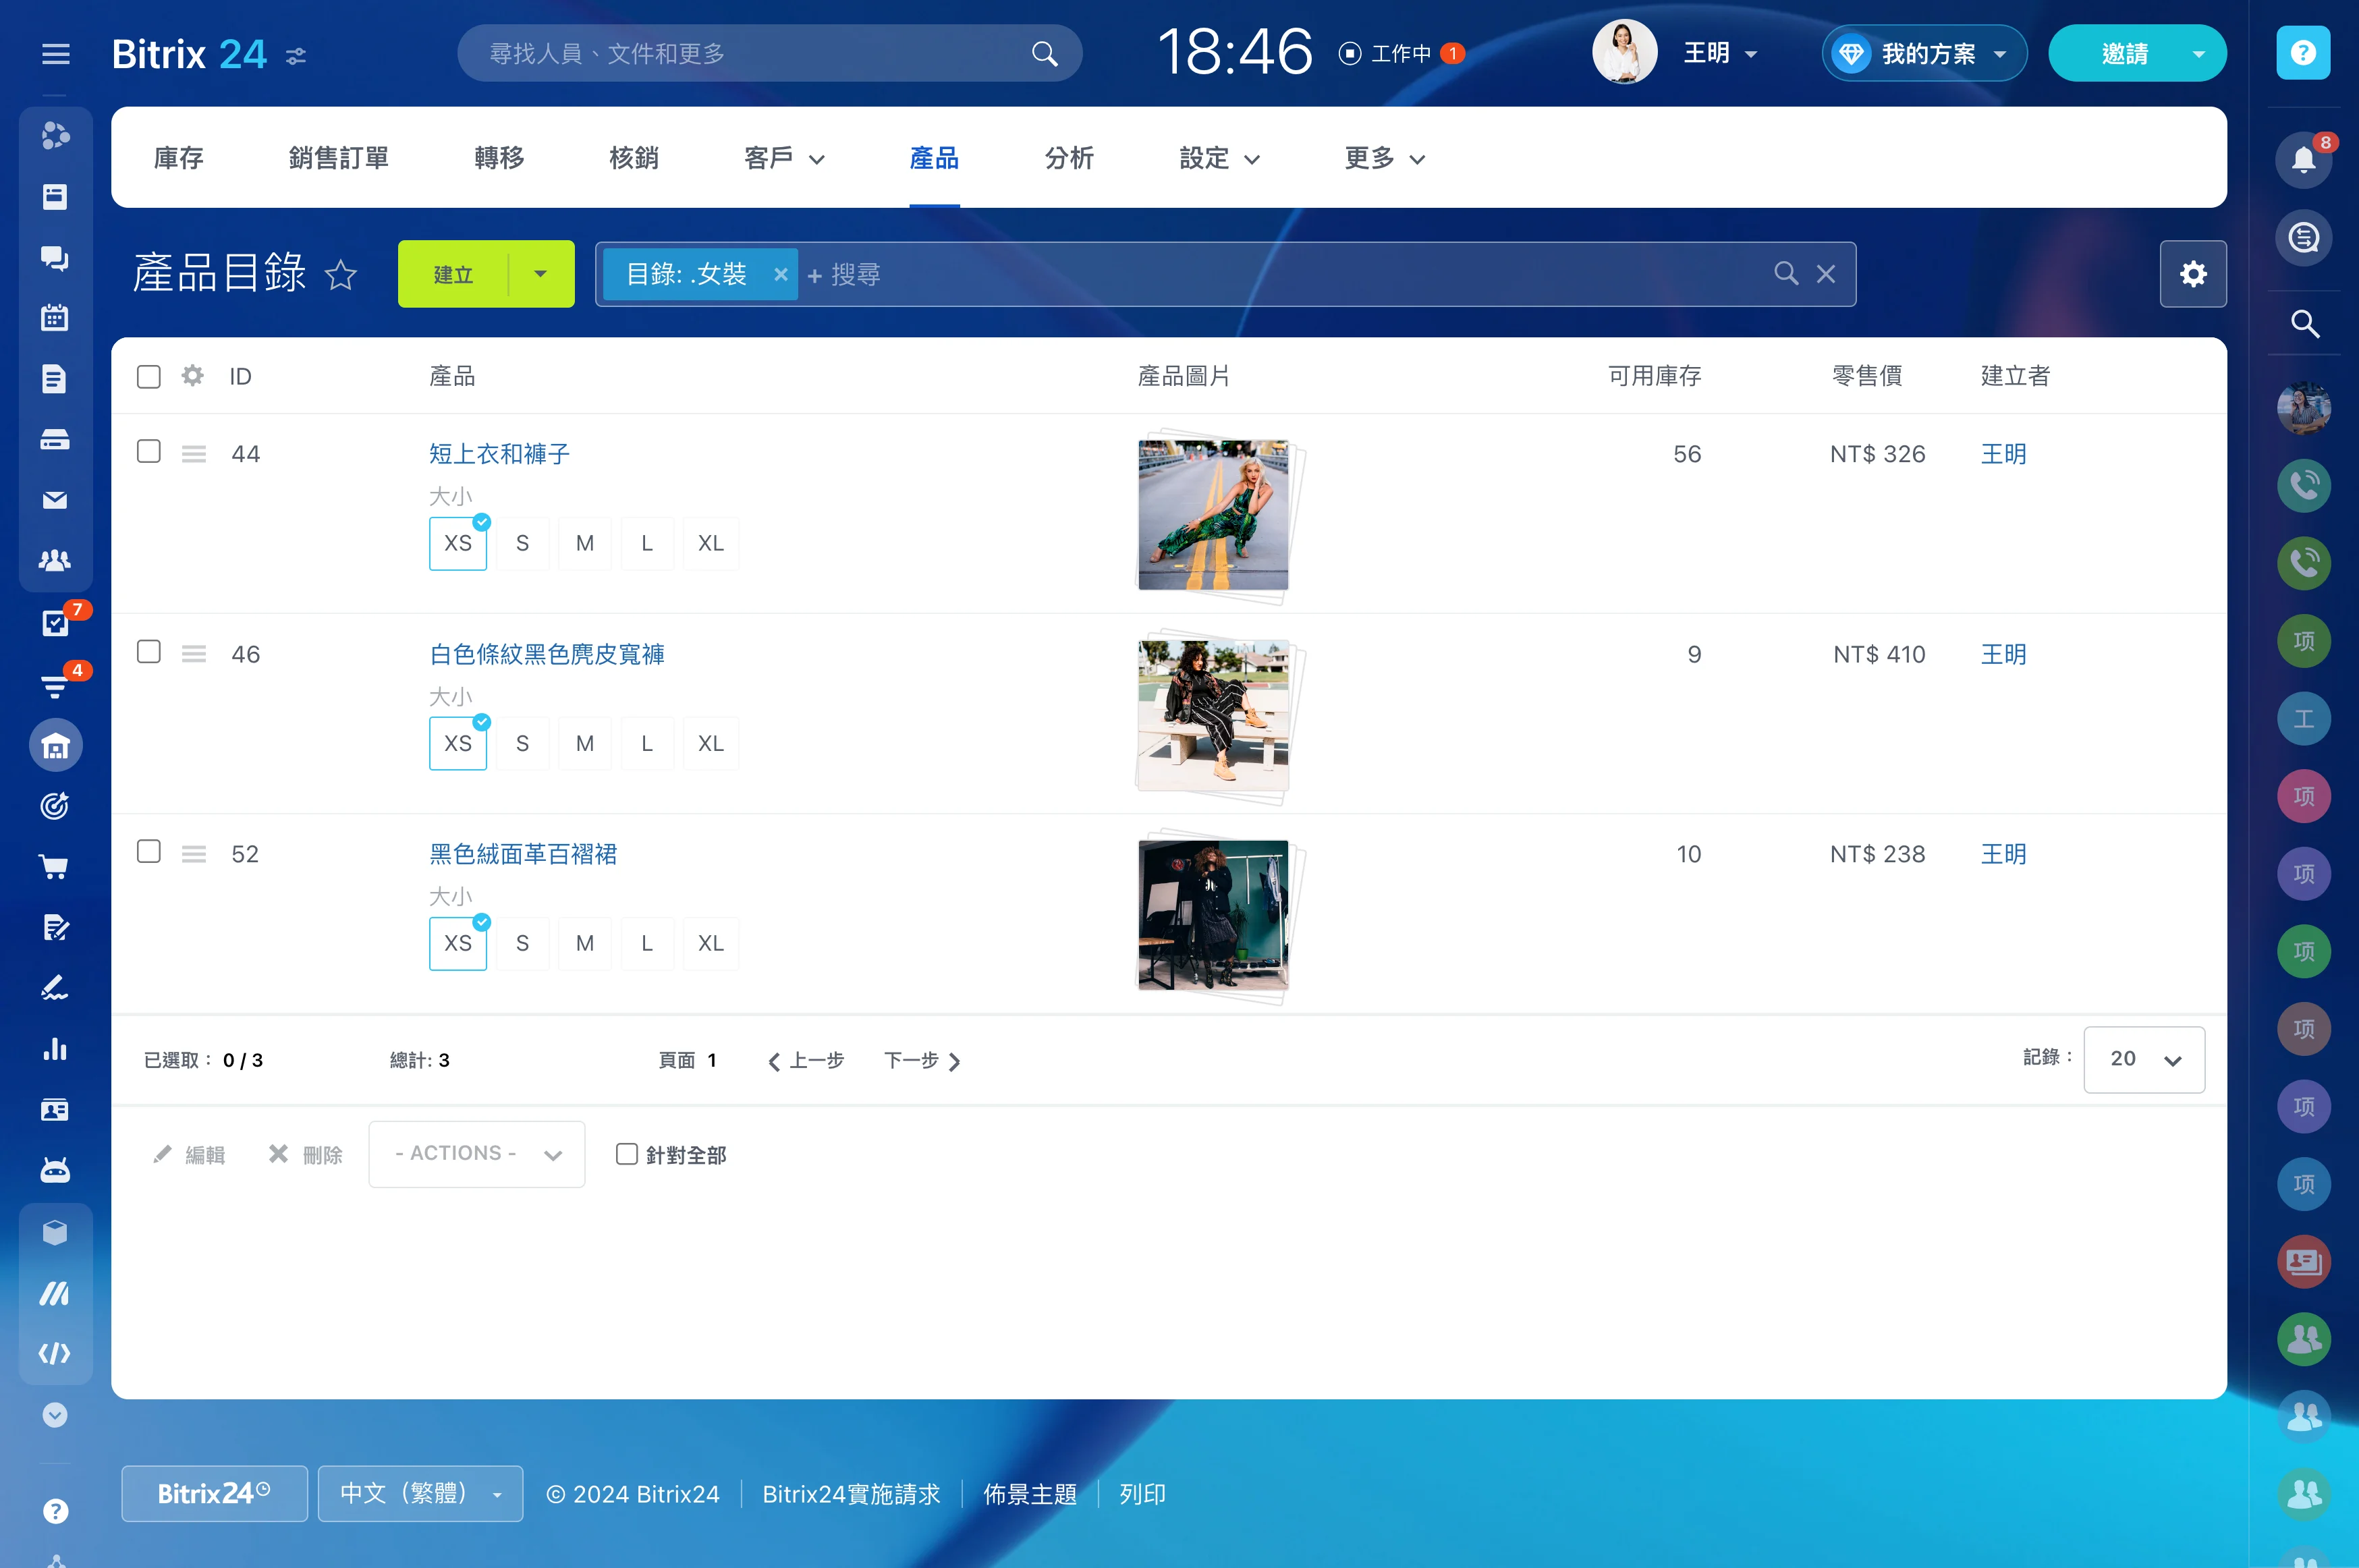Screen dimensions: 2359x1568
Task: Open the mail envelope icon in sidebar
Action: click(x=55, y=500)
